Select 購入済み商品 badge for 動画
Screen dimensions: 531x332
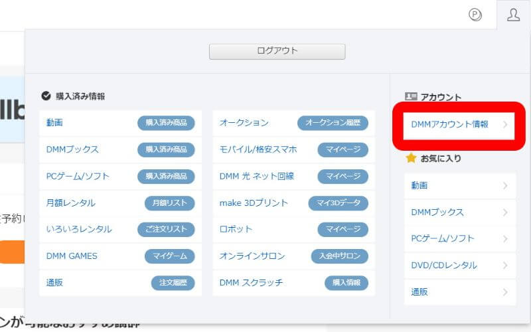[166, 123]
